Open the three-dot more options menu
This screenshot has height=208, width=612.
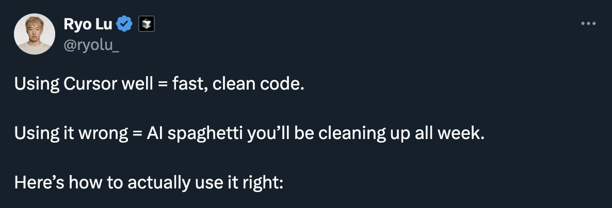click(x=588, y=24)
